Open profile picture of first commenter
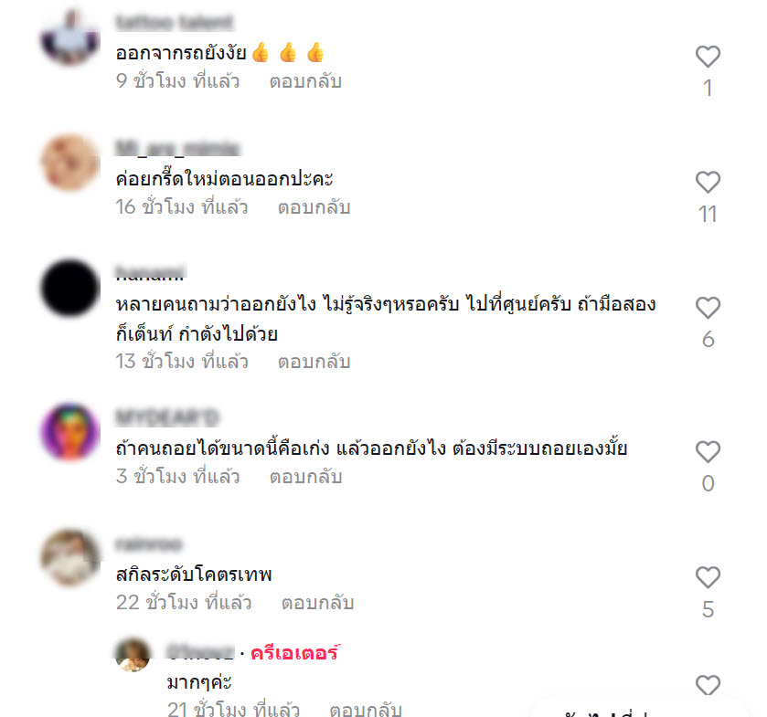767x717 pixels. pyautogui.click(x=70, y=37)
